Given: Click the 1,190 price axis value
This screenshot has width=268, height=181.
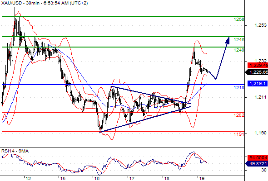Looking at the screenshot, I should (x=260, y=133).
